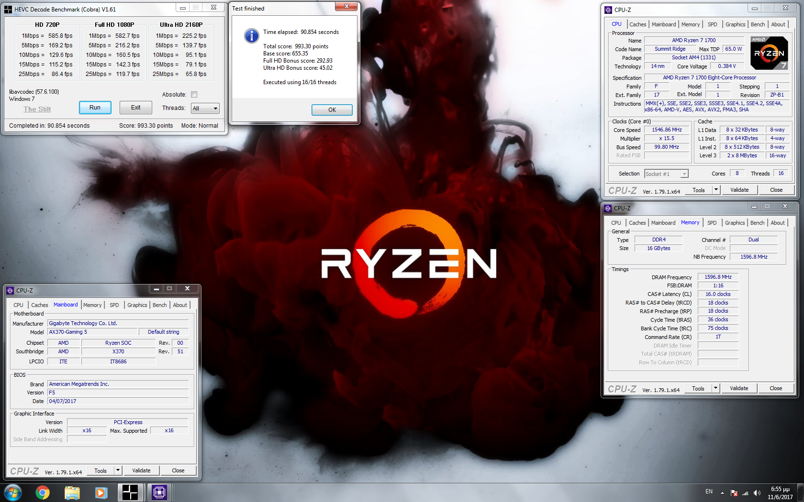This screenshot has width=804, height=502.
Task: Select CPU tab in Mainboard CPU-Z window
Action: [18, 305]
